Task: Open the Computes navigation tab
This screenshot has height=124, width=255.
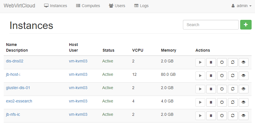Action: coord(88,6)
